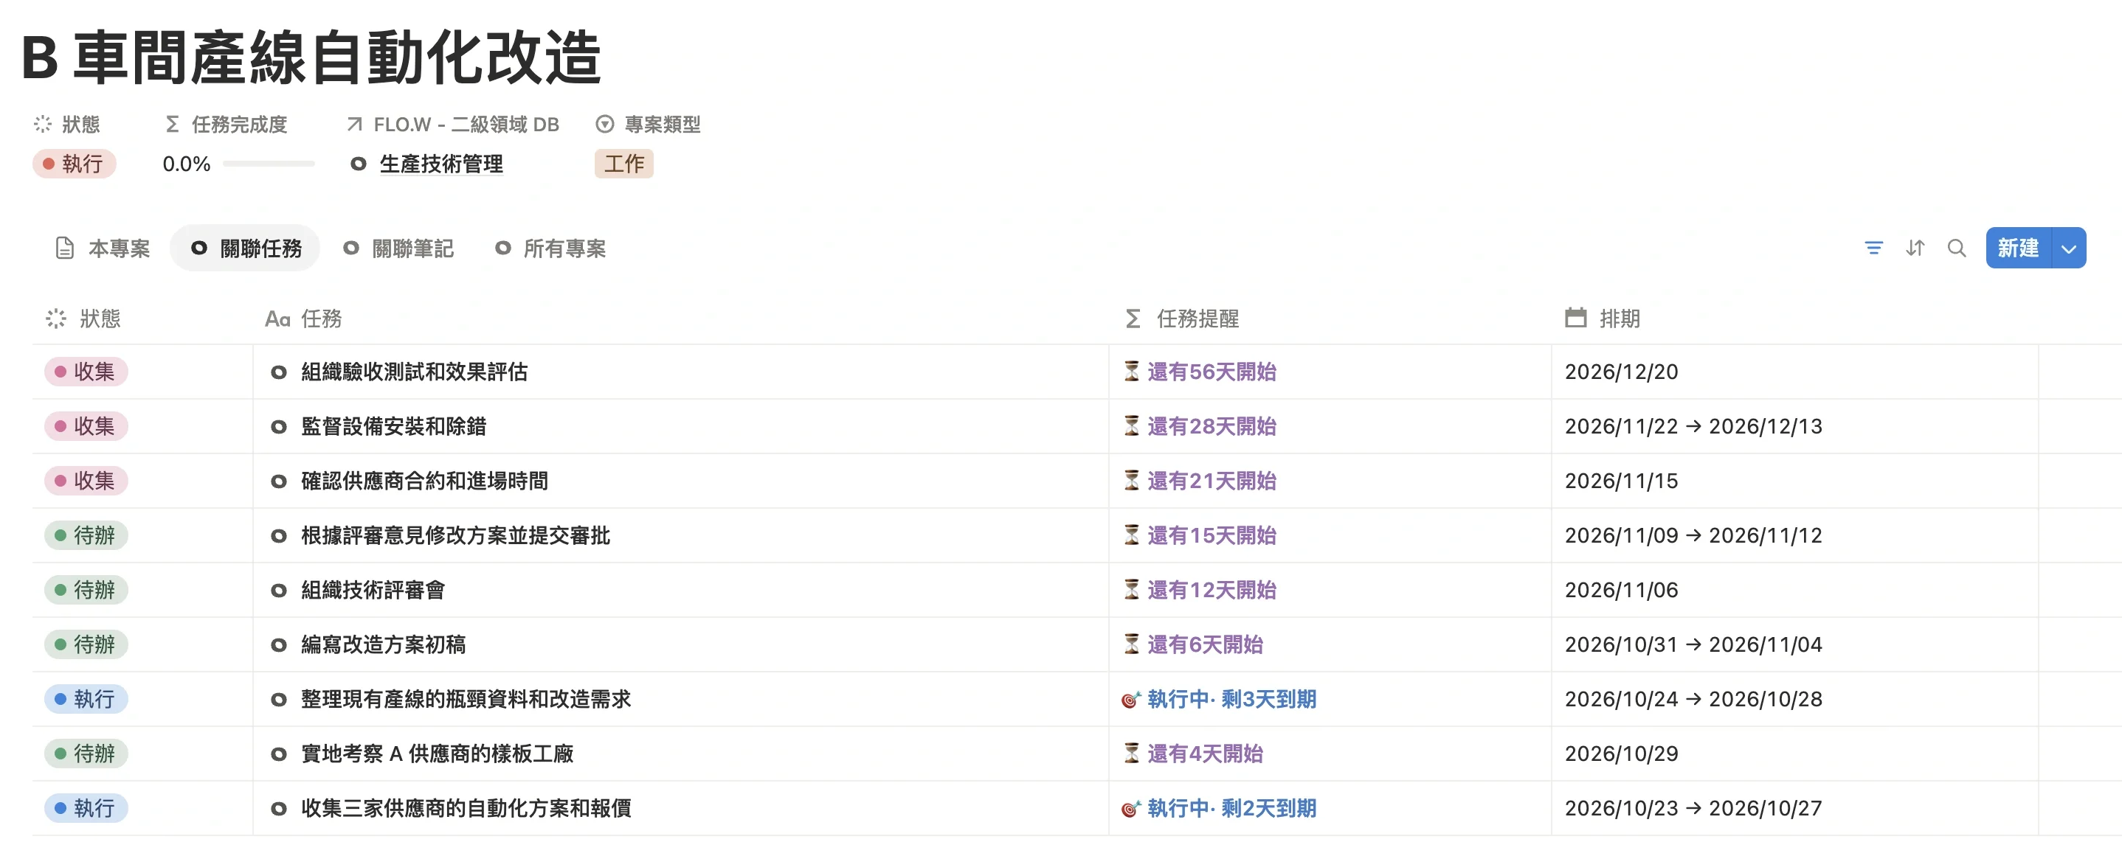Click the 排期 date column header
This screenshot has width=2122, height=842.
point(1603,319)
